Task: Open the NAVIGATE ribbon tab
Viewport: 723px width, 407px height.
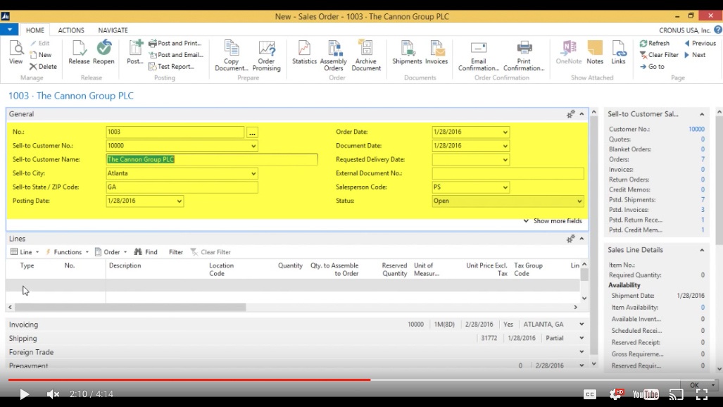Action: coord(113,30)
